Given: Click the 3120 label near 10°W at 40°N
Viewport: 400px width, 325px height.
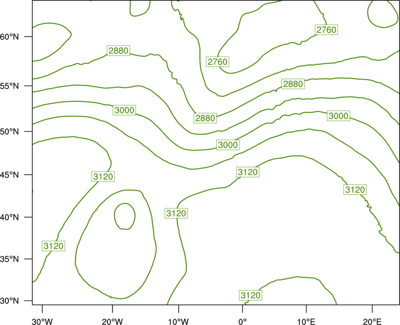Looking at the screenshot, I should pos(176,213).
